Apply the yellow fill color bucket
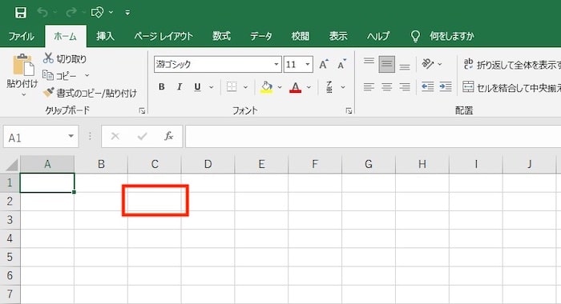561x304 pixels. tap(267, 87)
